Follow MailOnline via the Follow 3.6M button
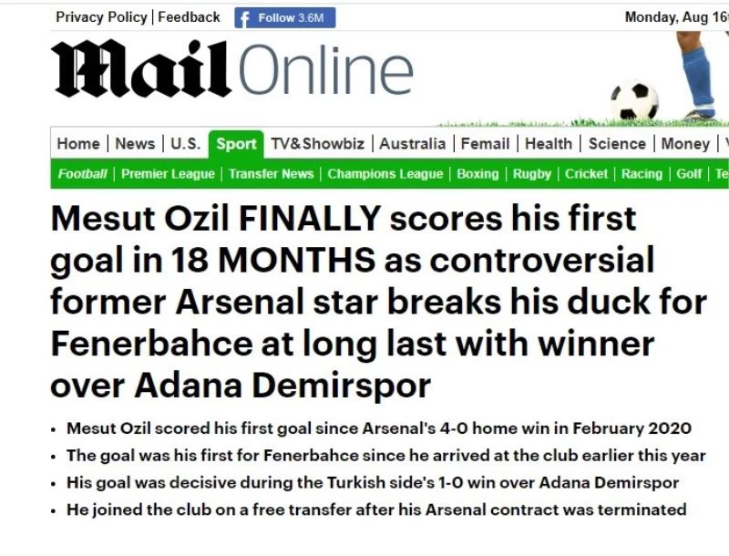729x556 pixels. click(x=285, y=16)
